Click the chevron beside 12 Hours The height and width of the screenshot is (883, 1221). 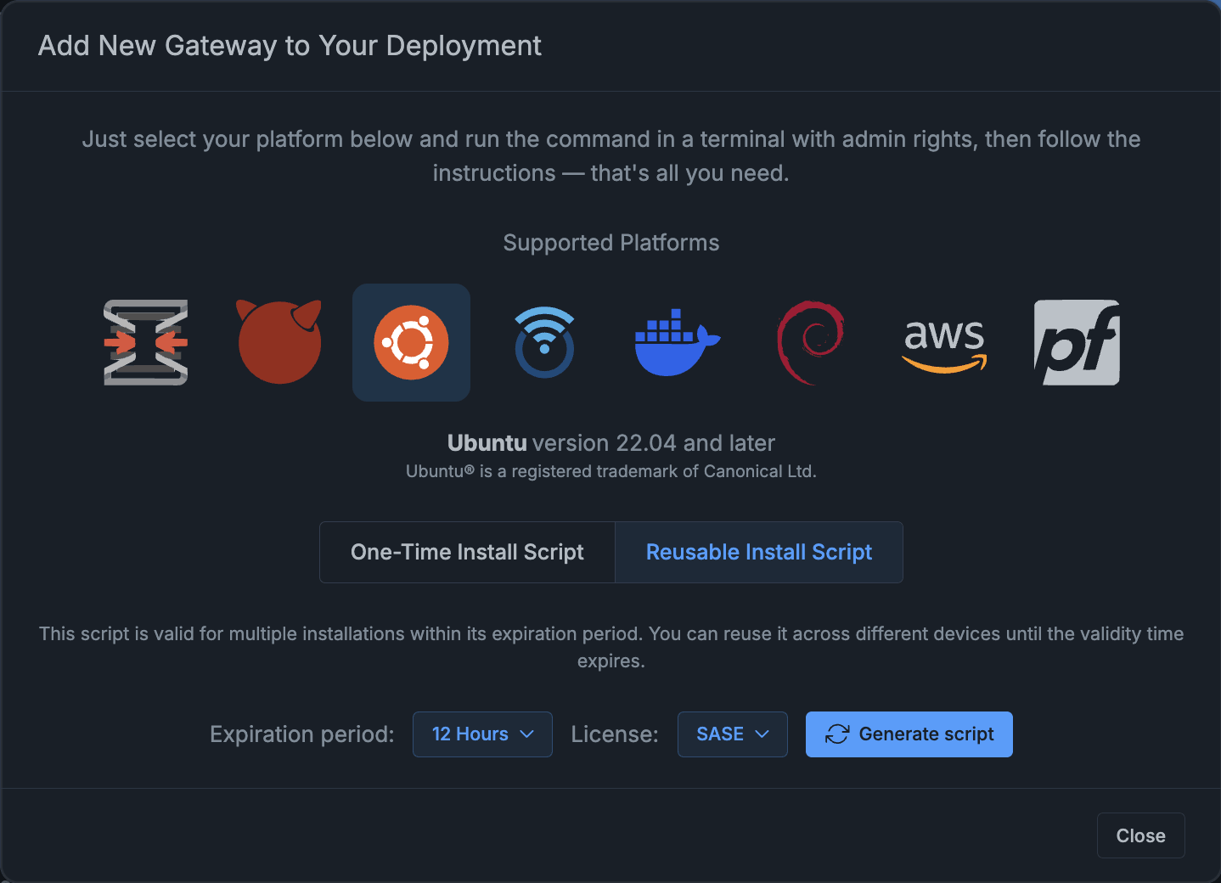(x=527, y=734)
